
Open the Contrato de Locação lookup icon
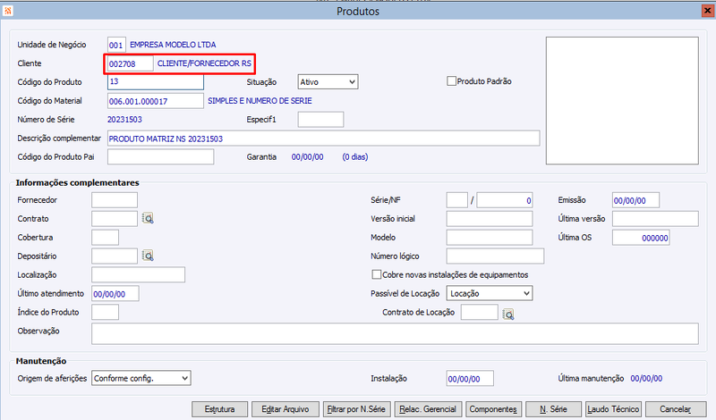[507, 315]
